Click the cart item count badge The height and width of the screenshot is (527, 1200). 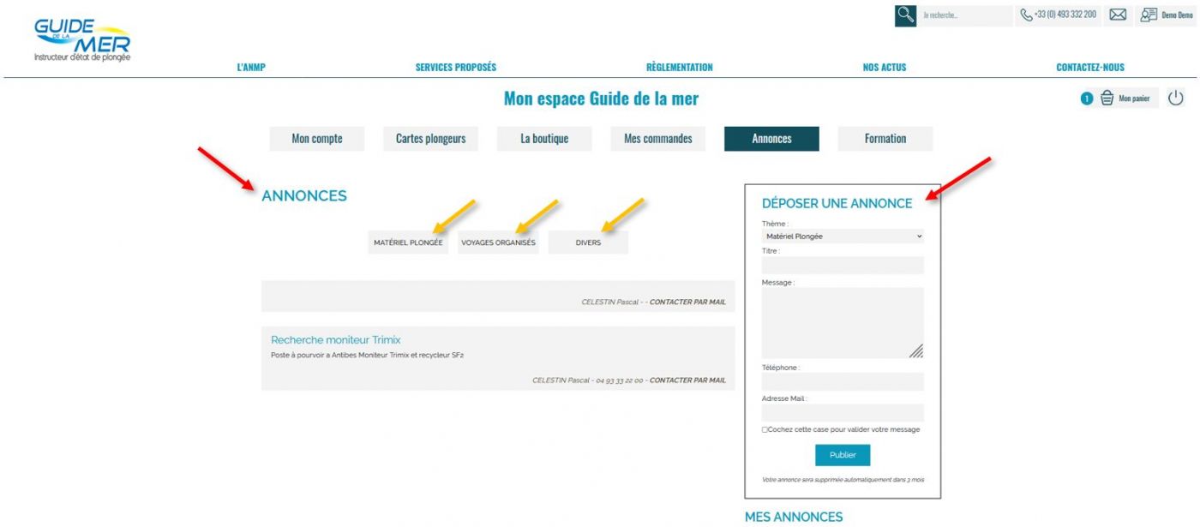pyautogui.click(x=1086, y=99)
